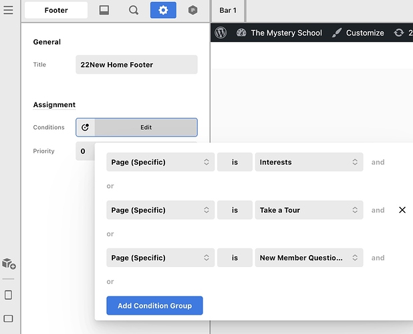
Task: Click the conditions dynamic content icon
Action: coord(86,127)
